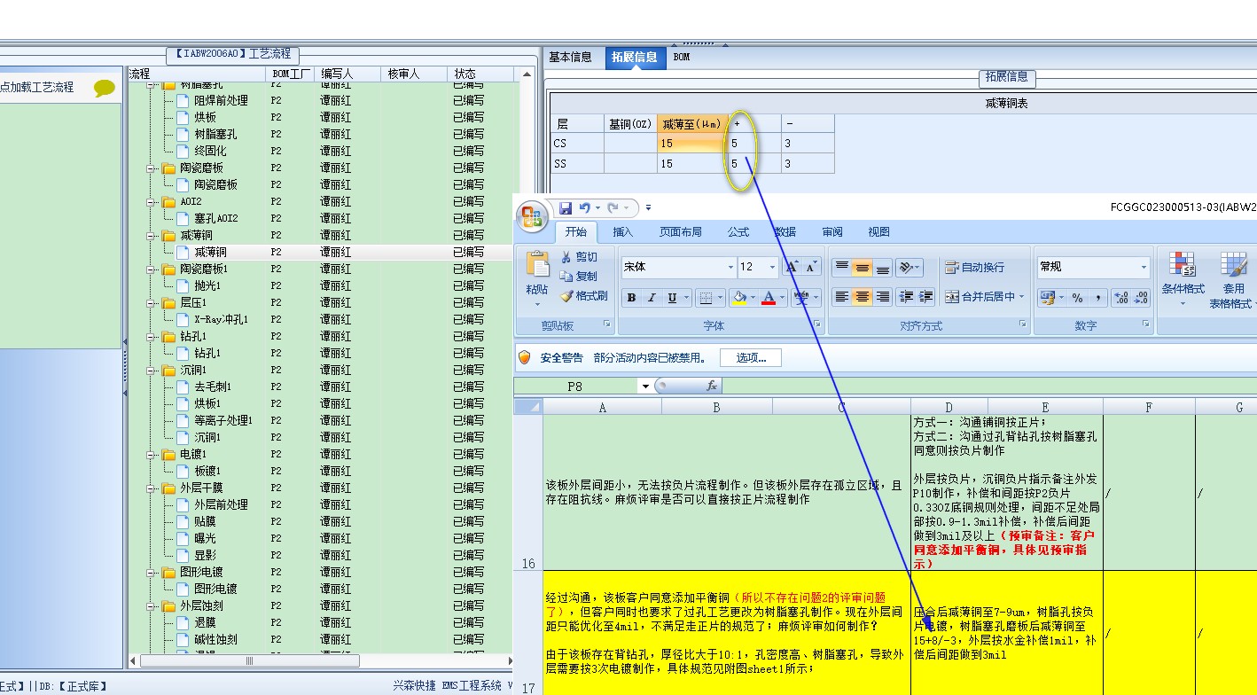This screenshot has width=1257, height=695.
Task: Select the 树脂塞孔 process step
Action: [x=215, y=134]
